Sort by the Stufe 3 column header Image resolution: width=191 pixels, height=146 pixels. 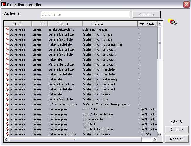(x=65, y=24)
